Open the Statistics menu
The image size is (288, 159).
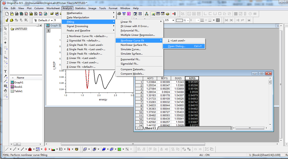point(80,8)
